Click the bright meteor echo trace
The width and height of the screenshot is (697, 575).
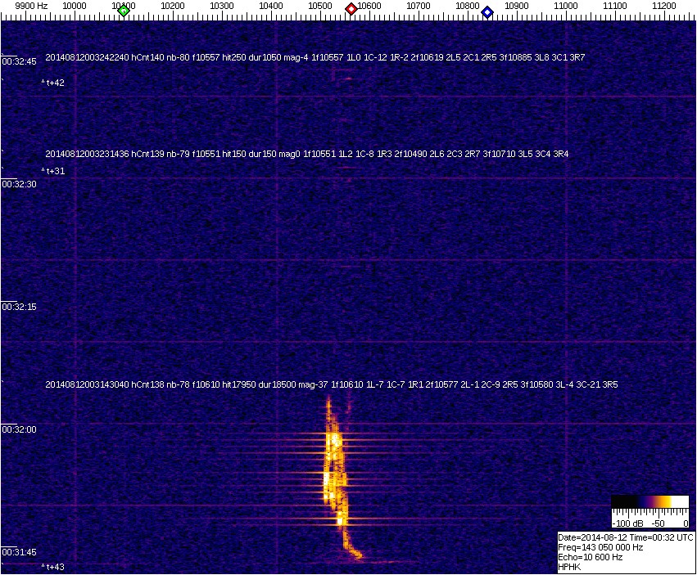[336, 474]
